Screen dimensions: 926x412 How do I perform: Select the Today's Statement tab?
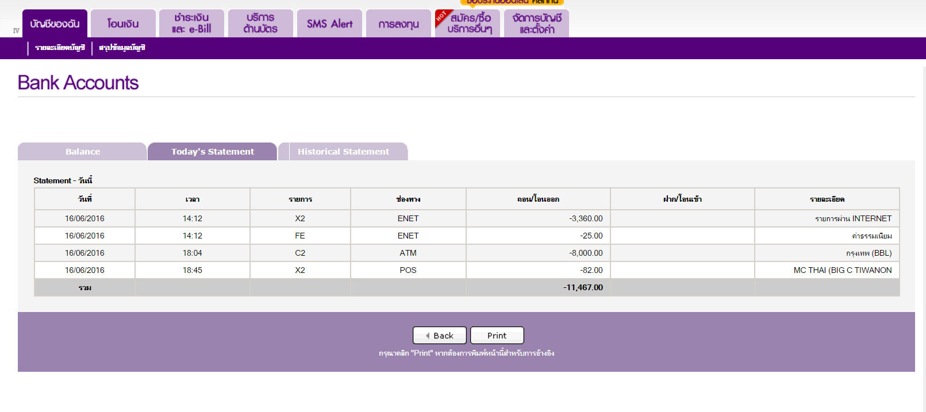pyautogui.click(x=212, y=152)
